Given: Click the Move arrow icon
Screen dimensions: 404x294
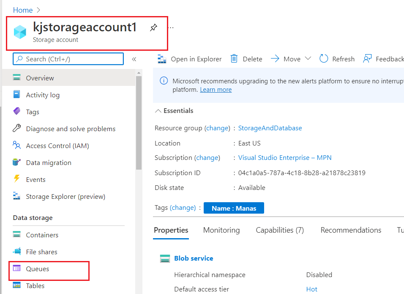Looking at the screenshot, I should coord(275,58).
